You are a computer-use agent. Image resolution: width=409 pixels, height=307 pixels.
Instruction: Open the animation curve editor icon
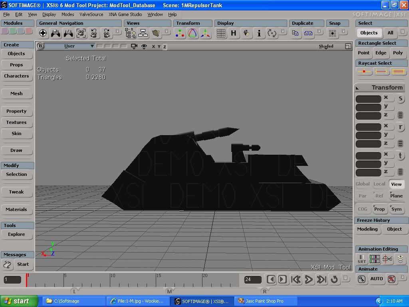tap(387, 259)
